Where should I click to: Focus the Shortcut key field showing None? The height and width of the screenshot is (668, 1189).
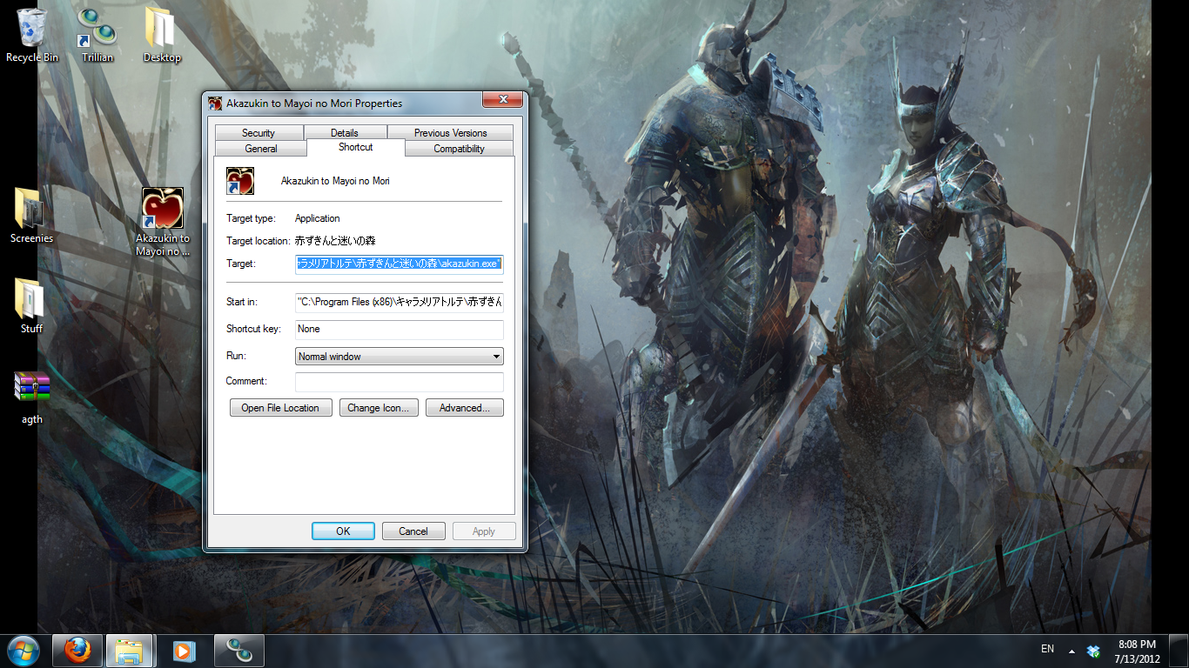pos(400,329)
